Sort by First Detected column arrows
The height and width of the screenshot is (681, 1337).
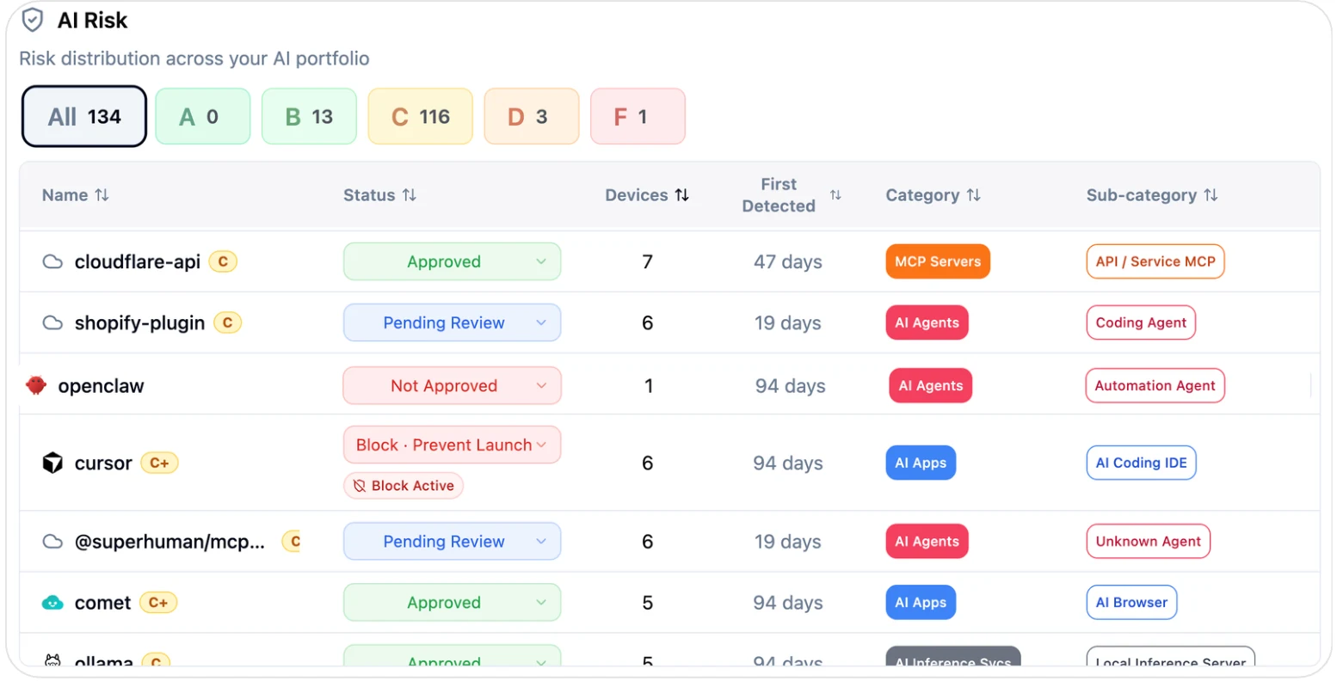click(x=835, y=195)
